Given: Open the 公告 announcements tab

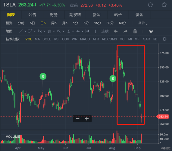Looking at the screenshot, I should pos(32,14).
